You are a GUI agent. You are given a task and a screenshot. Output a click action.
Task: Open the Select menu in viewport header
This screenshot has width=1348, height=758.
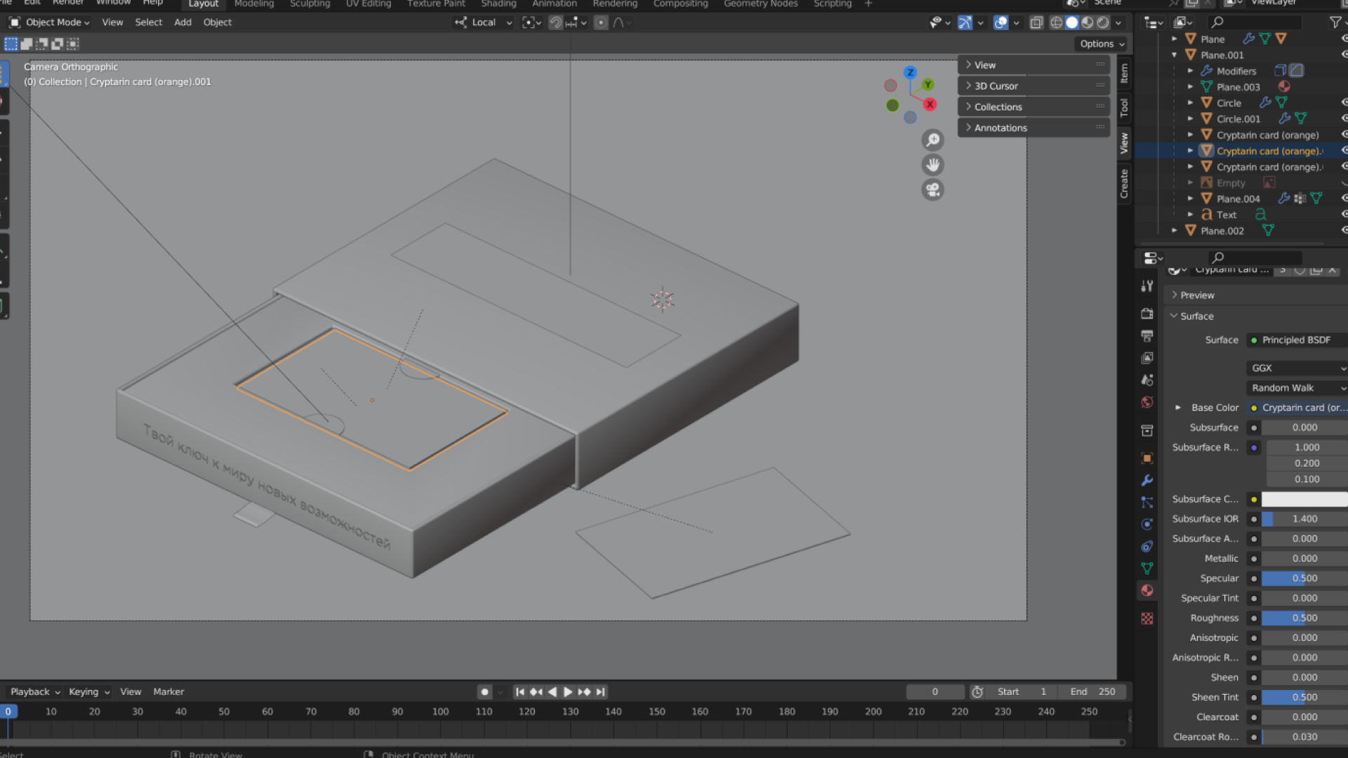point(148,22)
